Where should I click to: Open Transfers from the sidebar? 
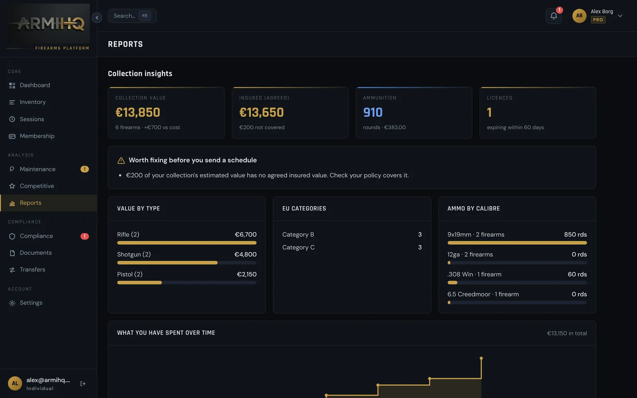pyautogui.click(x=49, y=269)
